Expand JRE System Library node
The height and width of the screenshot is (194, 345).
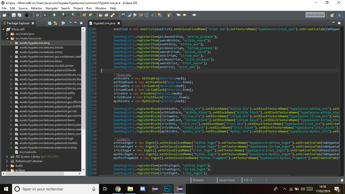[x=7, y=157]
